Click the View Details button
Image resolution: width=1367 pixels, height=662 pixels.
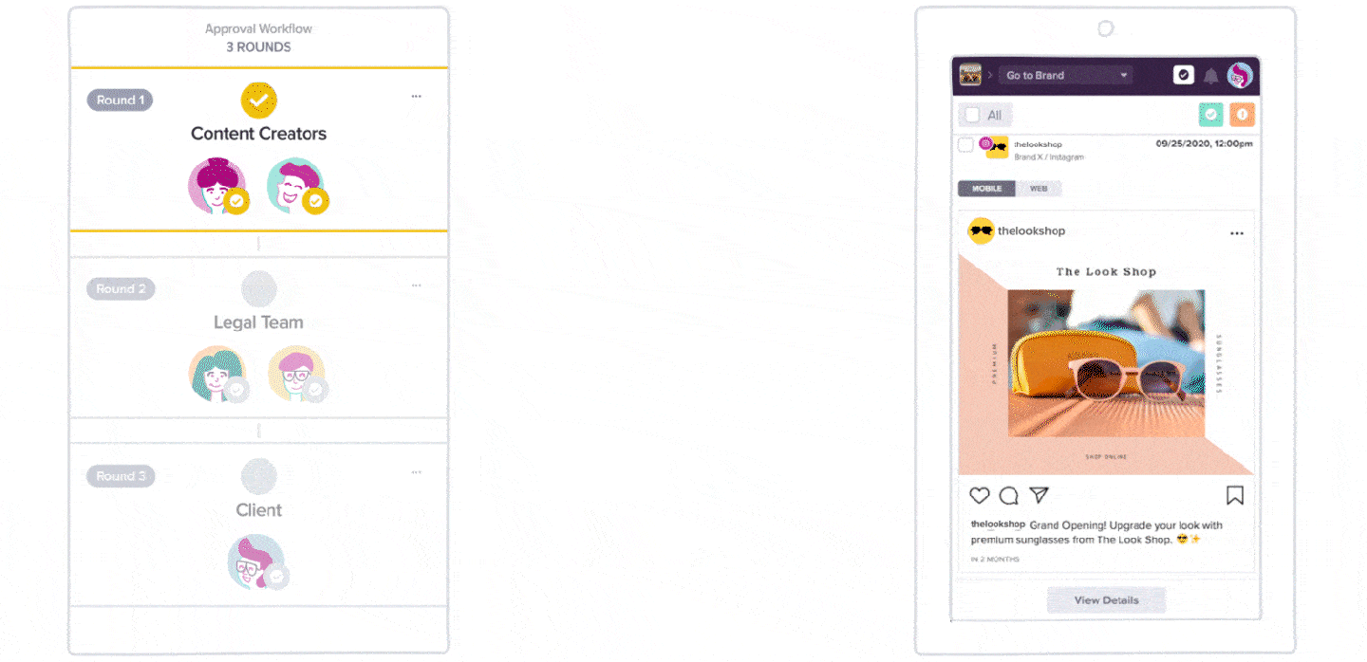(1106, 600)
